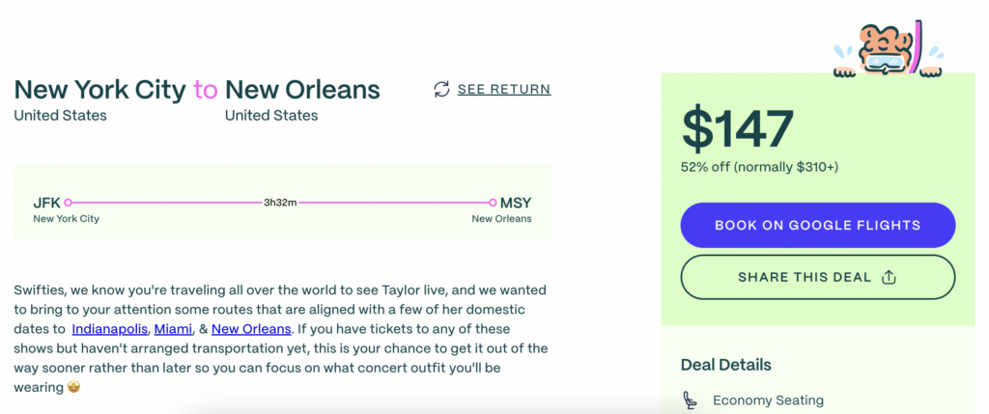Click the JFK departure point marker
Image resolution: width=989 pixels, height=414 pixels.
click(69, 203)
